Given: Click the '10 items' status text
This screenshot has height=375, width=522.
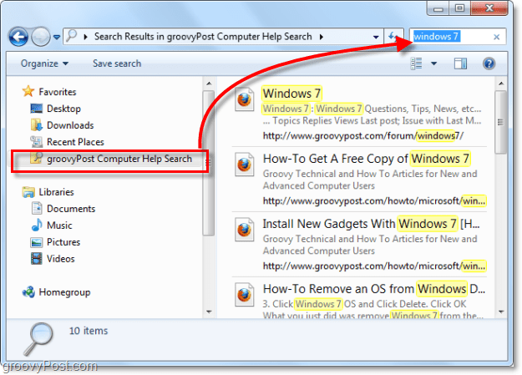Looking at the screenshot, I should pos(89,331).
